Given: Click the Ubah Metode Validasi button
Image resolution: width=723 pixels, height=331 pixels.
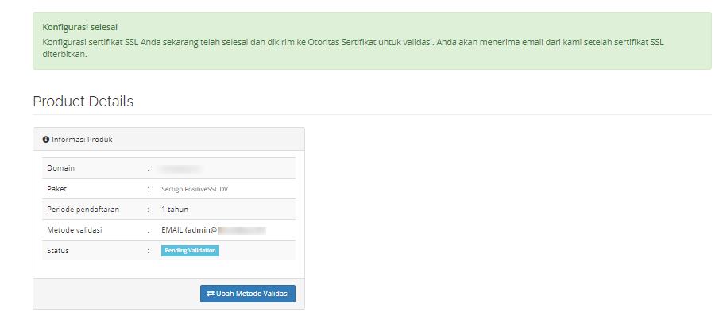Looking at the screenshot, I should coord(248,294).
